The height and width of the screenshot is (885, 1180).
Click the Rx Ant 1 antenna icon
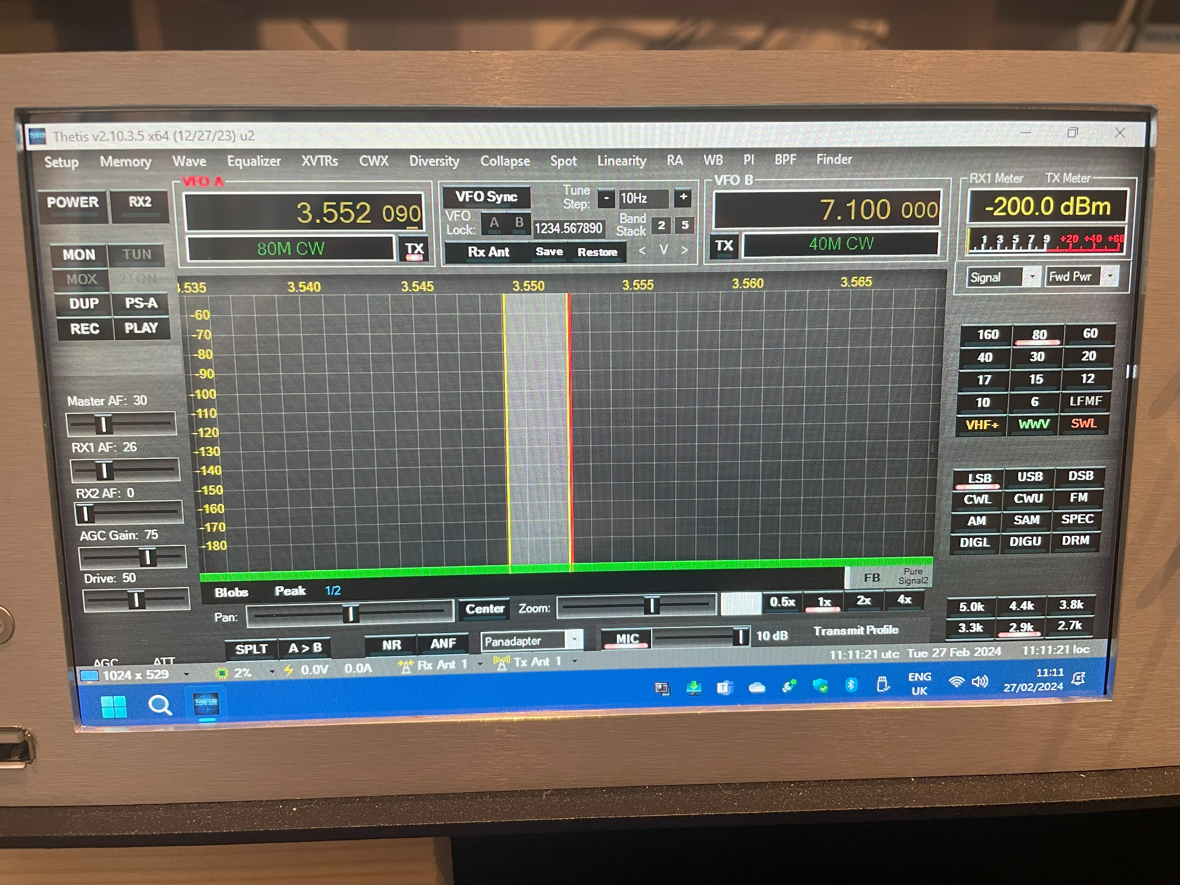[405, 666]
